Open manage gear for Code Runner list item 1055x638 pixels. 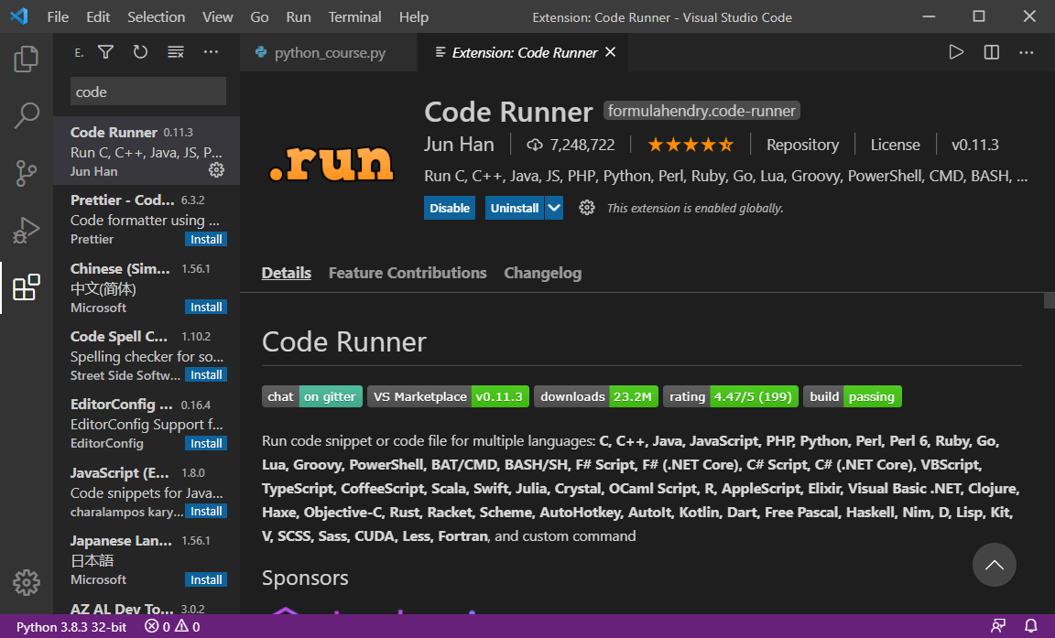click(x=216, y=170)
